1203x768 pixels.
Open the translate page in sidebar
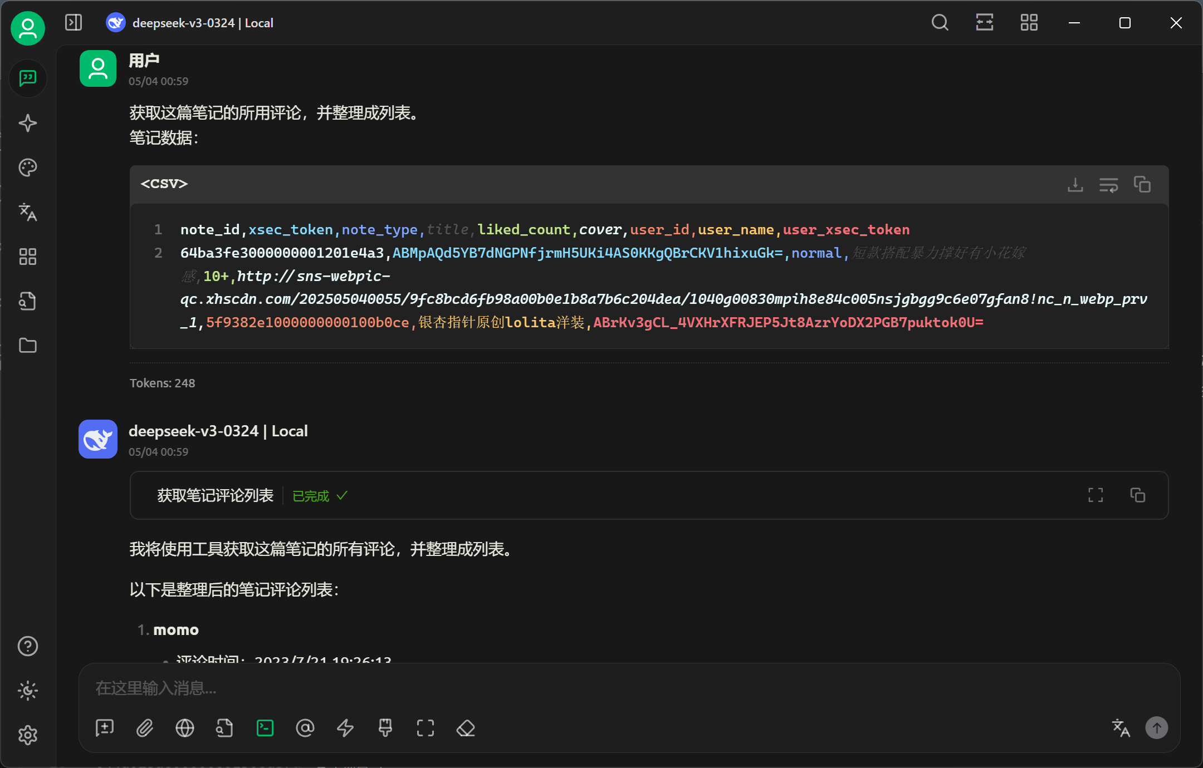pyautogui.click(x=28, y=212)
